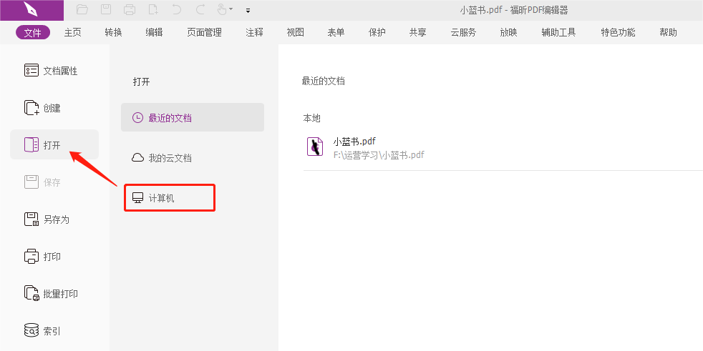703x351 pixels.
Task: Click the Foxit quill logo icon
Action: [x=31, y=10]
